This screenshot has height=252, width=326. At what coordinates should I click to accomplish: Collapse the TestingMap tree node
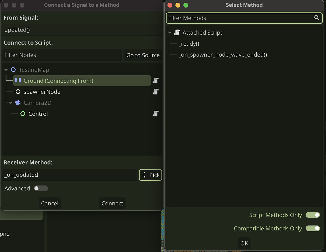6,70
